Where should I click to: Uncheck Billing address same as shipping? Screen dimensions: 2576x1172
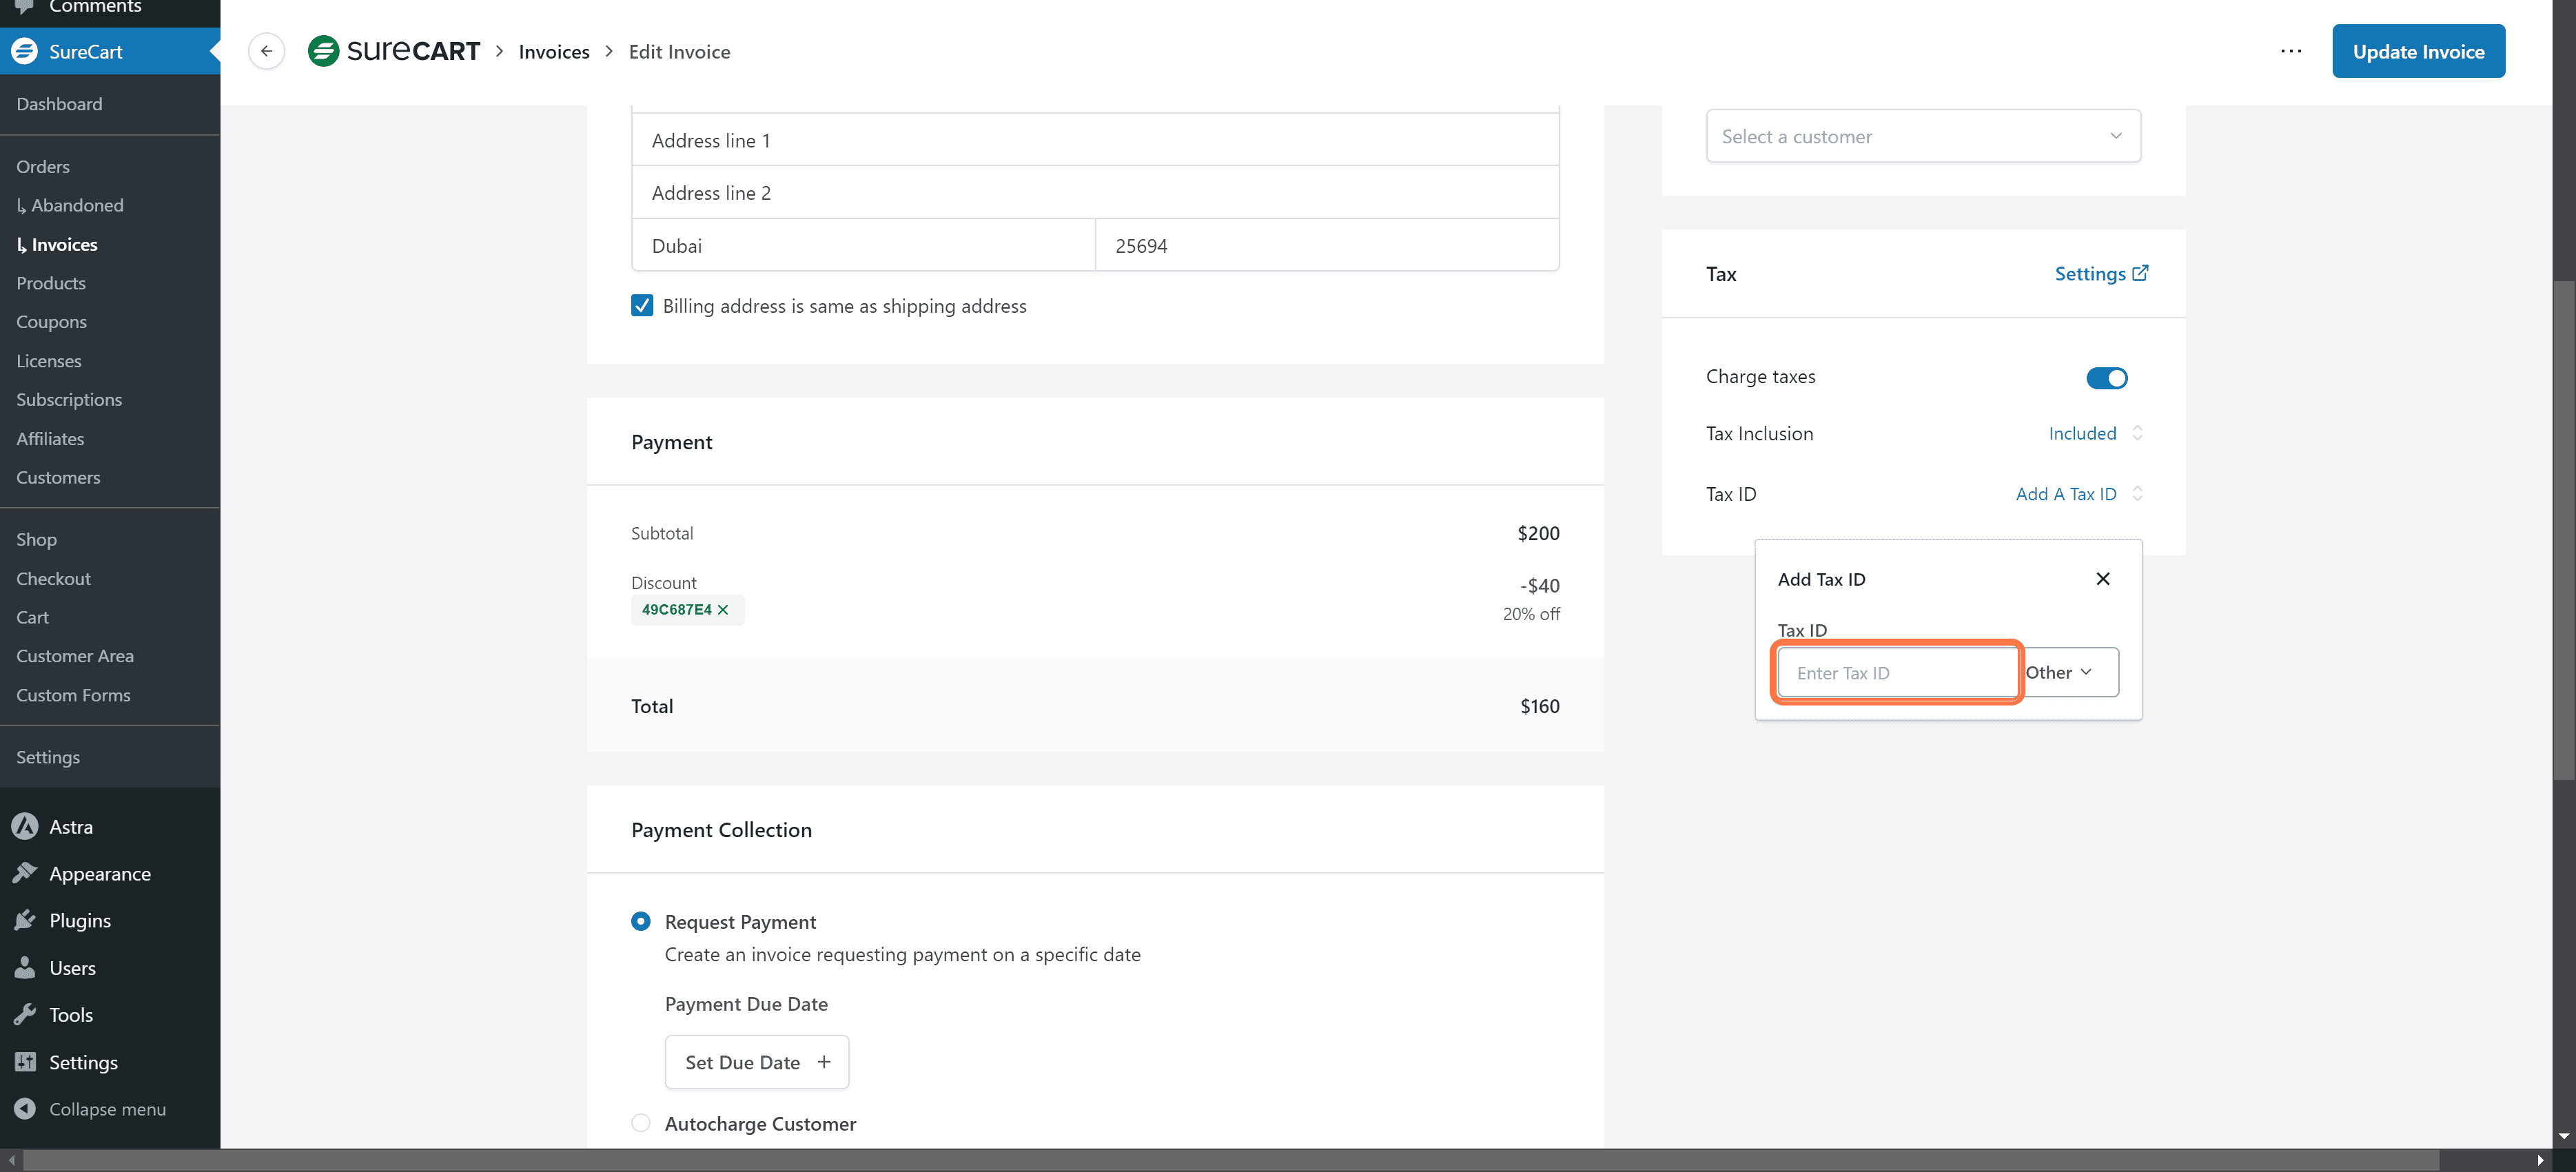(x=642, y=306)
